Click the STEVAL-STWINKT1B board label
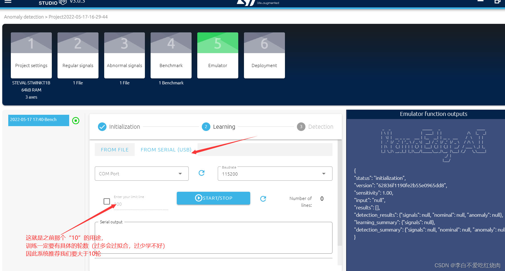The width and height of the screenshot is (505, 271). tap(31, 83)
